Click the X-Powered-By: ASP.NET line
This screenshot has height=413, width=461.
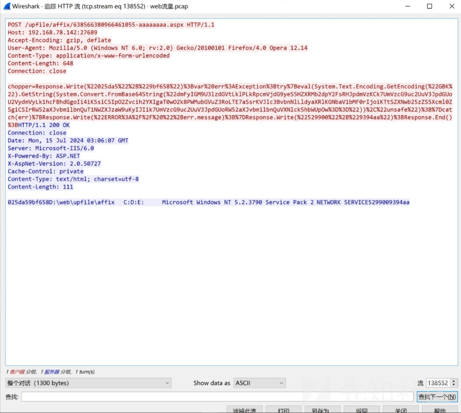(x=44, y=156)
